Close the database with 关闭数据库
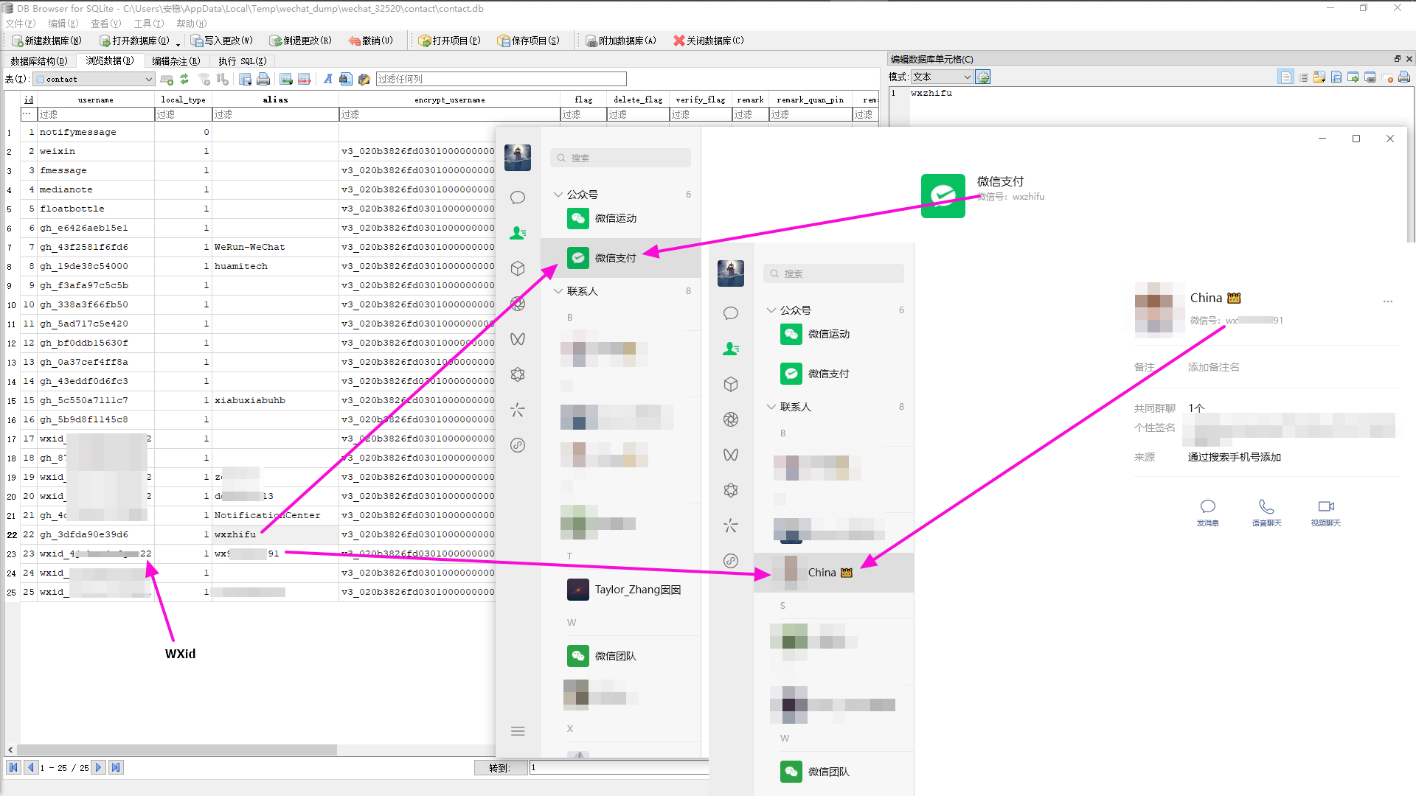 (x=708, y=41)
